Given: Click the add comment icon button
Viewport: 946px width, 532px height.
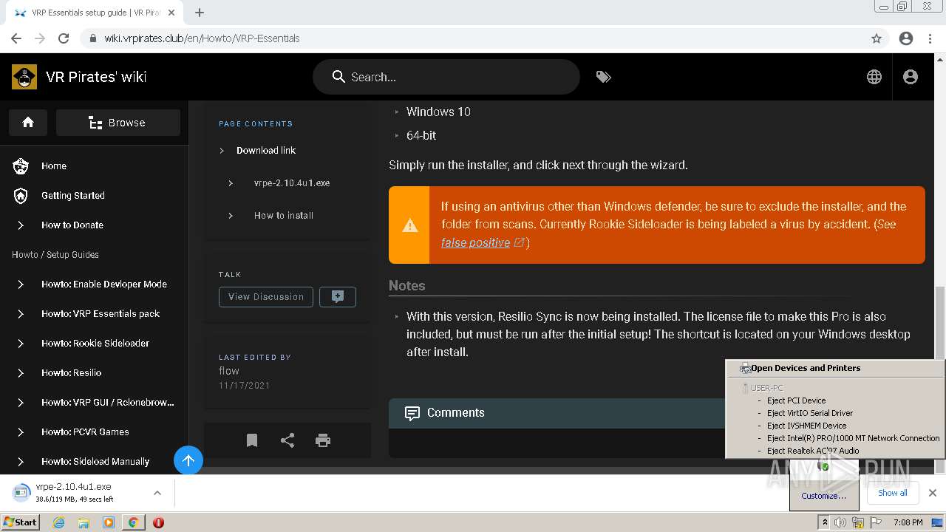Looking at the screenshot, I should [x=338, y=297].
